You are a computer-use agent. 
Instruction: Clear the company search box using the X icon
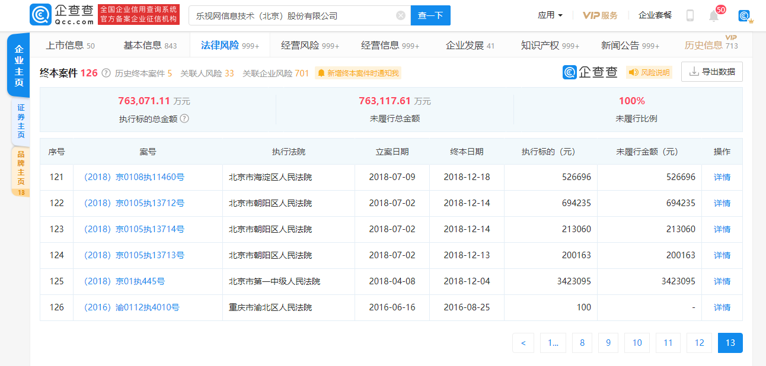pyautogui.click(x=401, y=15)
